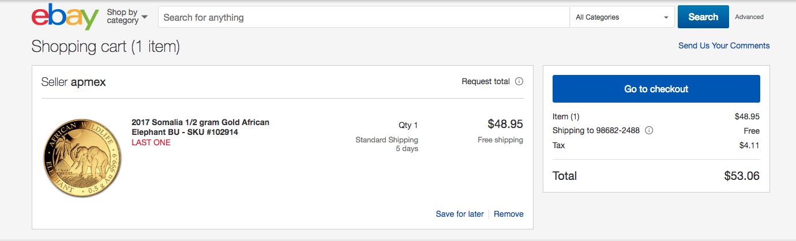Click the blue Search button
Image resolution: width=796 pixels, height=241 pixels.
(x=703, y=17)
